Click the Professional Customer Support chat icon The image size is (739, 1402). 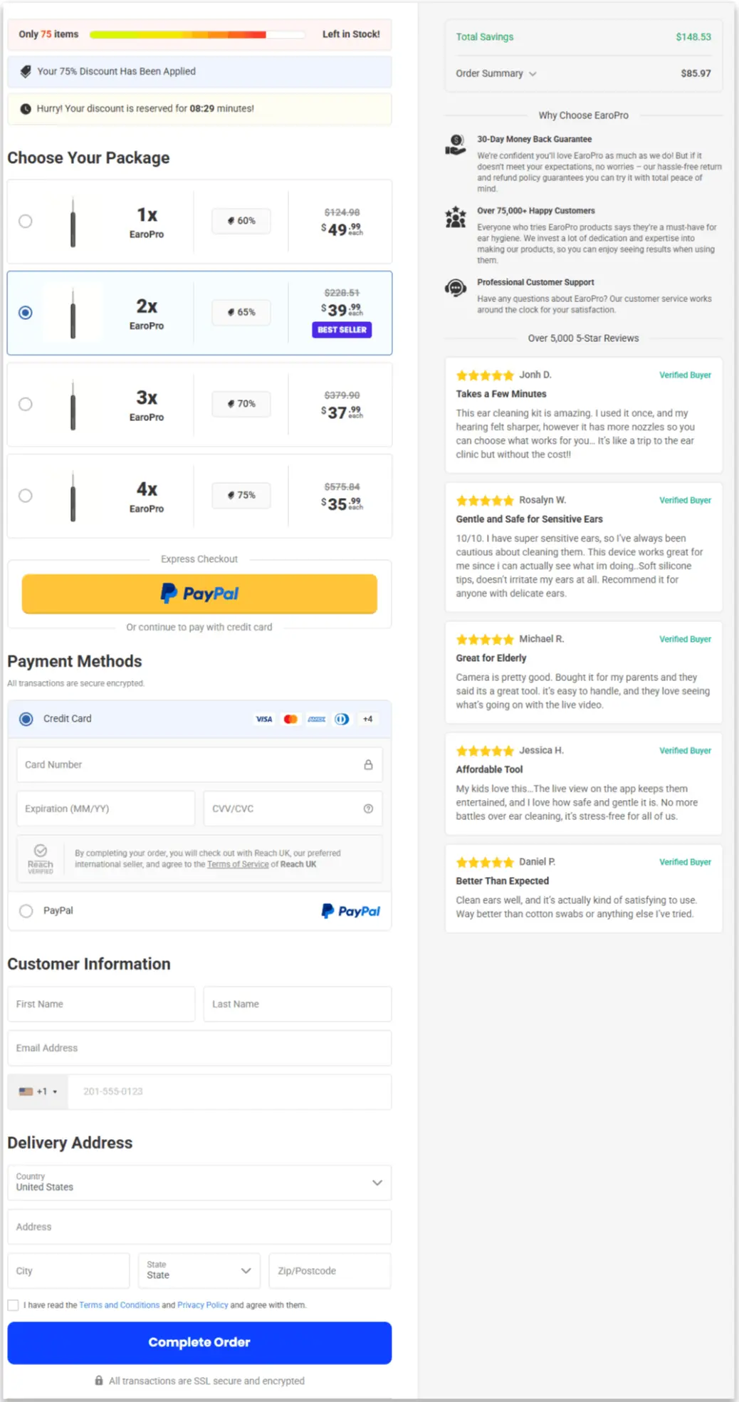(455, 287)
